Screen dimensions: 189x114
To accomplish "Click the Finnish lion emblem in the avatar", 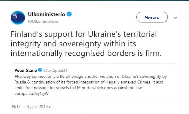I will [15, 16].
